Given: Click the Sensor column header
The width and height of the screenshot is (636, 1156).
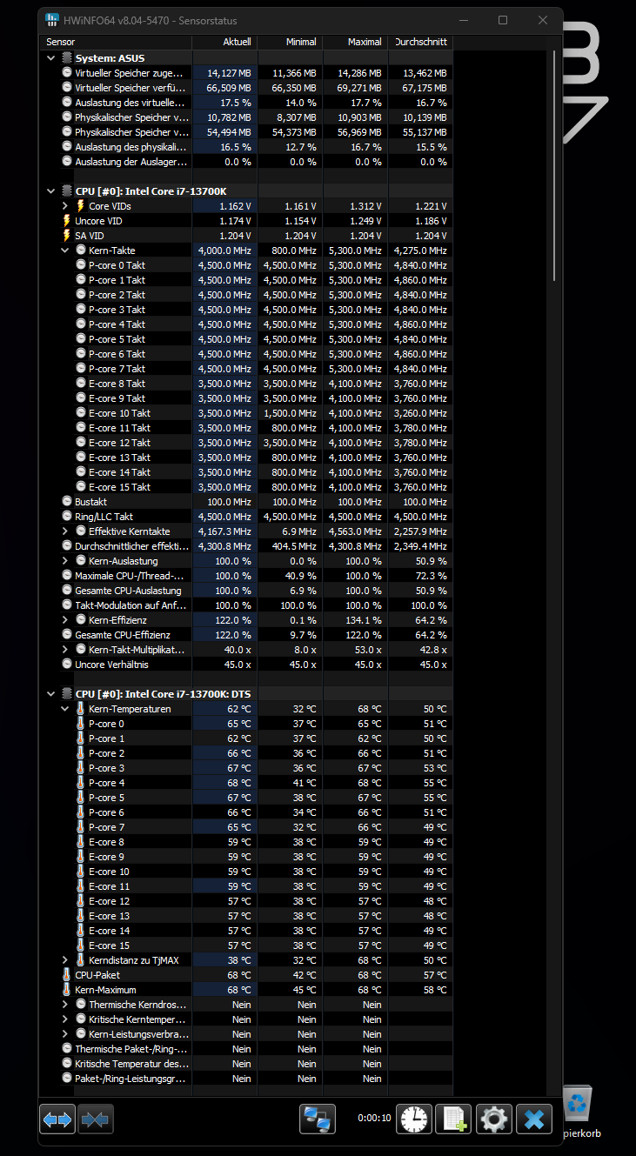Looking at the screenshot, I should [117, 42].
